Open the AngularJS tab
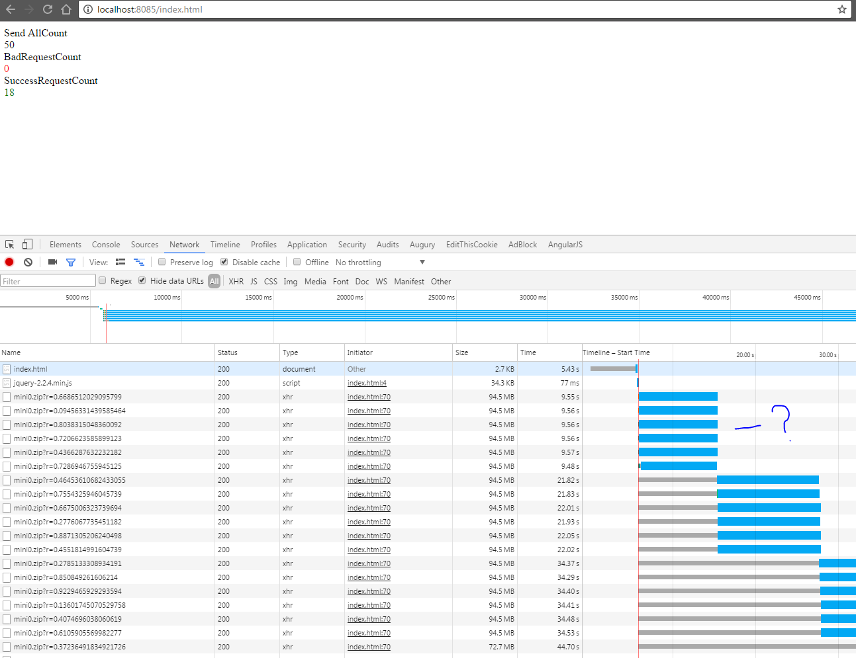 [565, 245]
